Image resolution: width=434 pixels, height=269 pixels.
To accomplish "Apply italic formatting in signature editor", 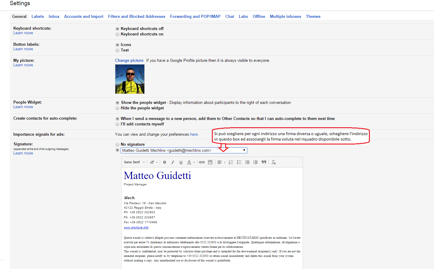I will 173,162.
